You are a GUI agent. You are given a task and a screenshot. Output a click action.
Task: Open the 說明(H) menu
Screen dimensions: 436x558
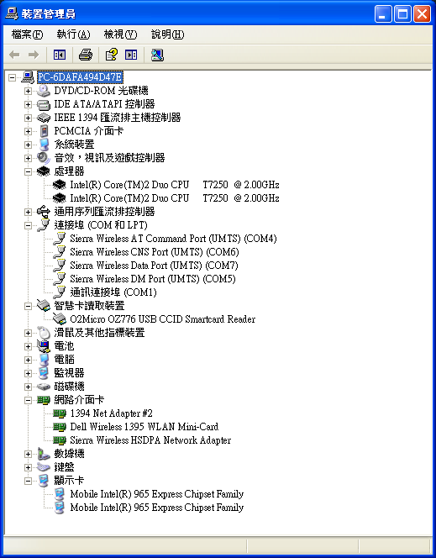pyautogui.click(x=167, y=34)
